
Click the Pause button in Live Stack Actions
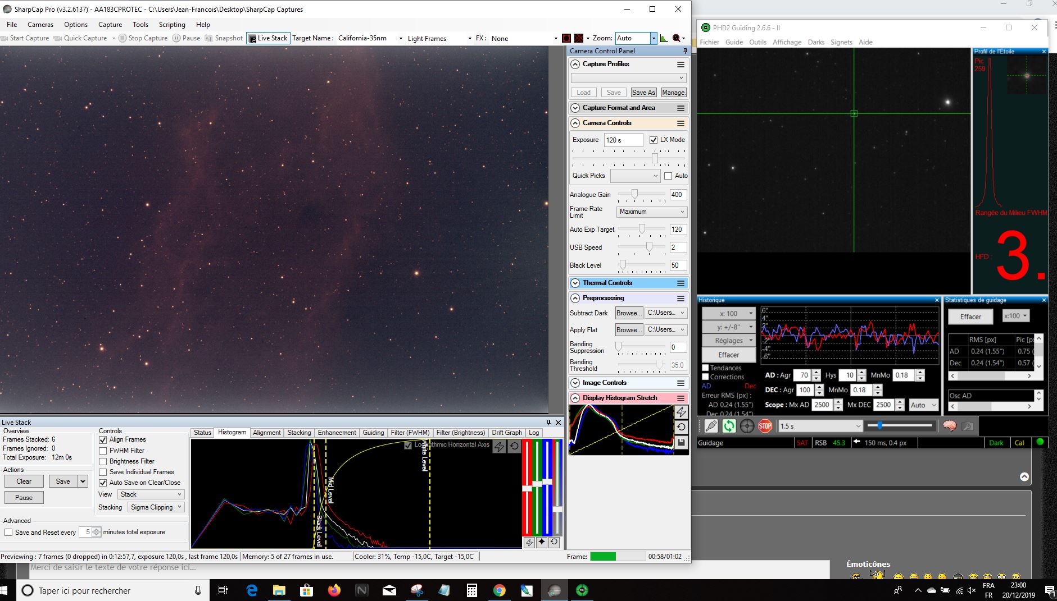pos(24,498)
